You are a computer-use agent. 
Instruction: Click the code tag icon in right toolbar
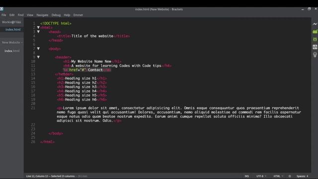(315, 47)
